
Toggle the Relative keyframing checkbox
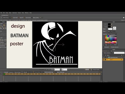[x=44, y=72]
